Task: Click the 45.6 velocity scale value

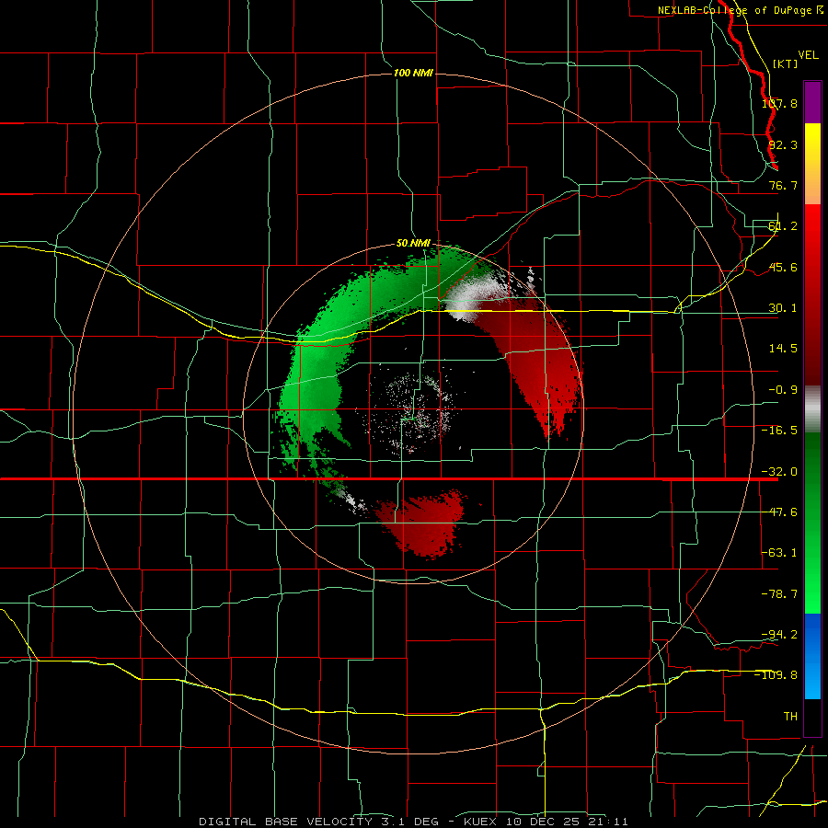Action: coord(783,267)
